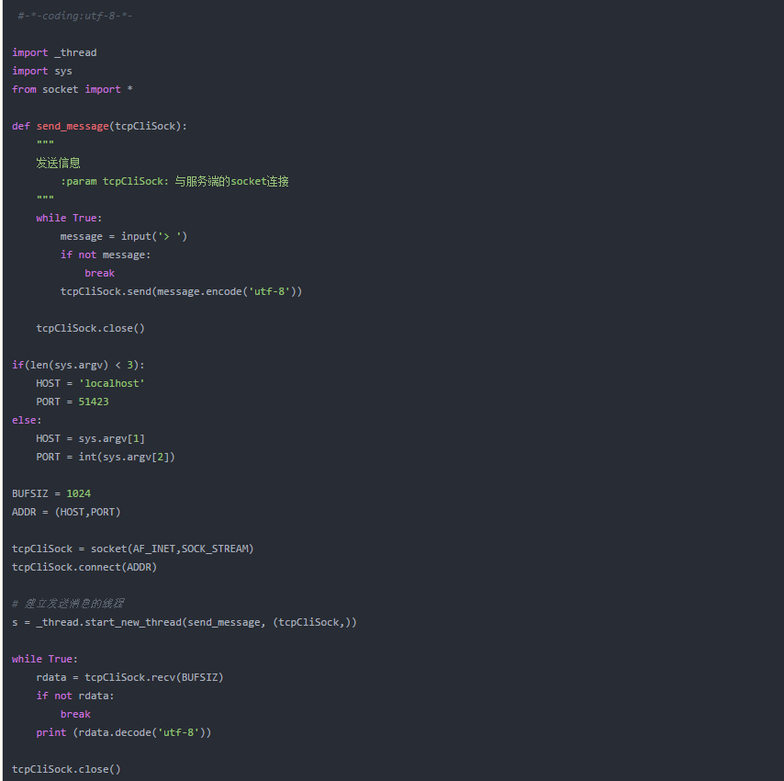Click the send_message function name in def
The width and height of the screenshot is (784, 781).
(x=73, y=126)
